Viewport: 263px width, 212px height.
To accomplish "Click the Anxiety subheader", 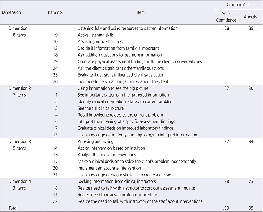I will click(x=251, y=17).
